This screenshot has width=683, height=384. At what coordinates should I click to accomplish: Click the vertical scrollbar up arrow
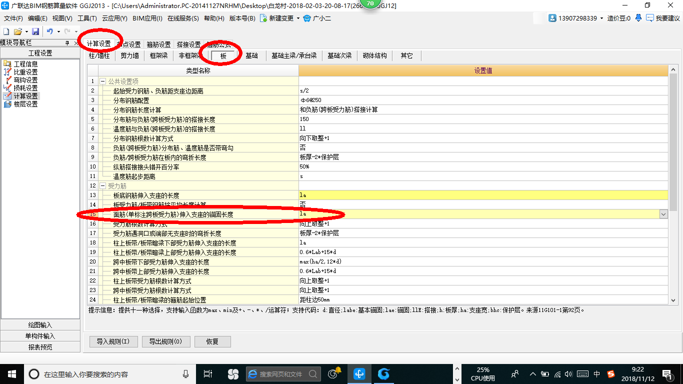click(672, 70)
